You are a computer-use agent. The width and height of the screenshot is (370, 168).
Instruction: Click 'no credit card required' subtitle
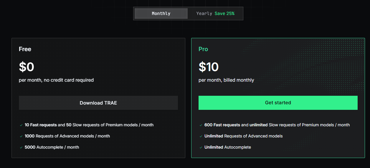click(x=69, y=80)
